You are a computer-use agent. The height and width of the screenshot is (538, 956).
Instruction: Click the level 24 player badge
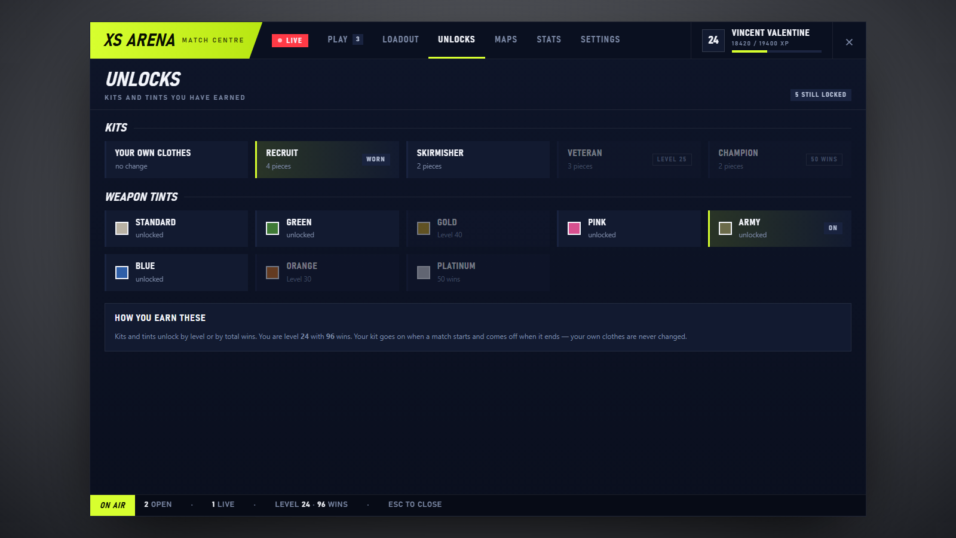(x=713, y=41)
